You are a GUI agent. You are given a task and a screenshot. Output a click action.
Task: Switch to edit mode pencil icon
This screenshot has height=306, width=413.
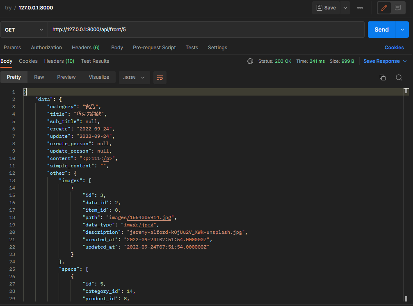384,8
